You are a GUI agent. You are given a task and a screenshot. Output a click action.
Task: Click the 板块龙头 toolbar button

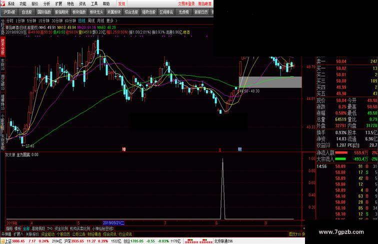click(96, 12)
